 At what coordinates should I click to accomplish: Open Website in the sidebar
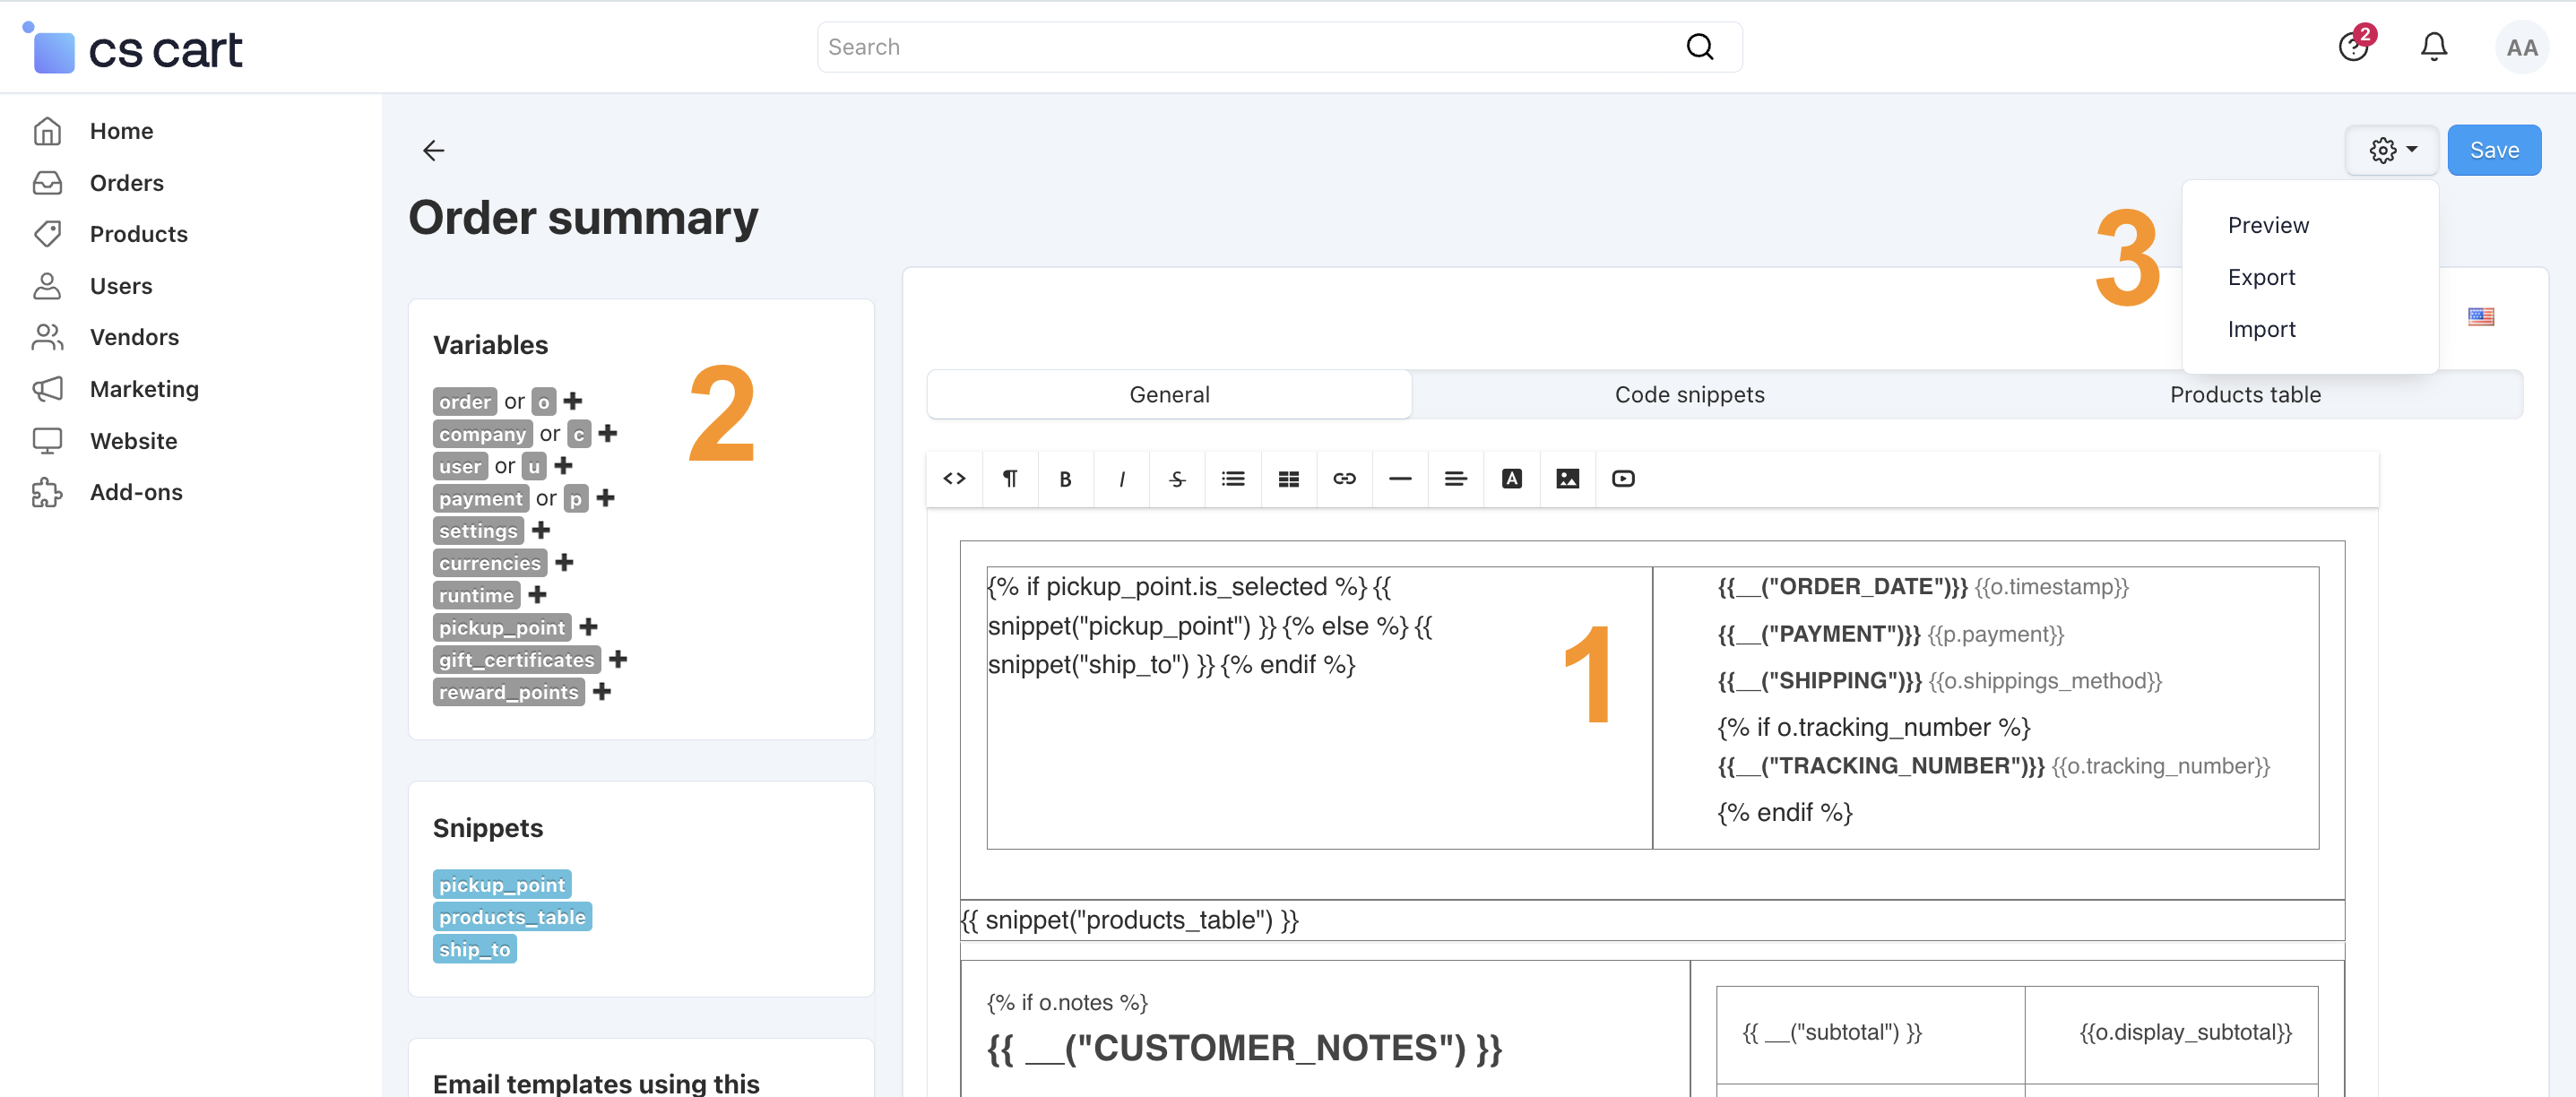[x=133, y=441]
